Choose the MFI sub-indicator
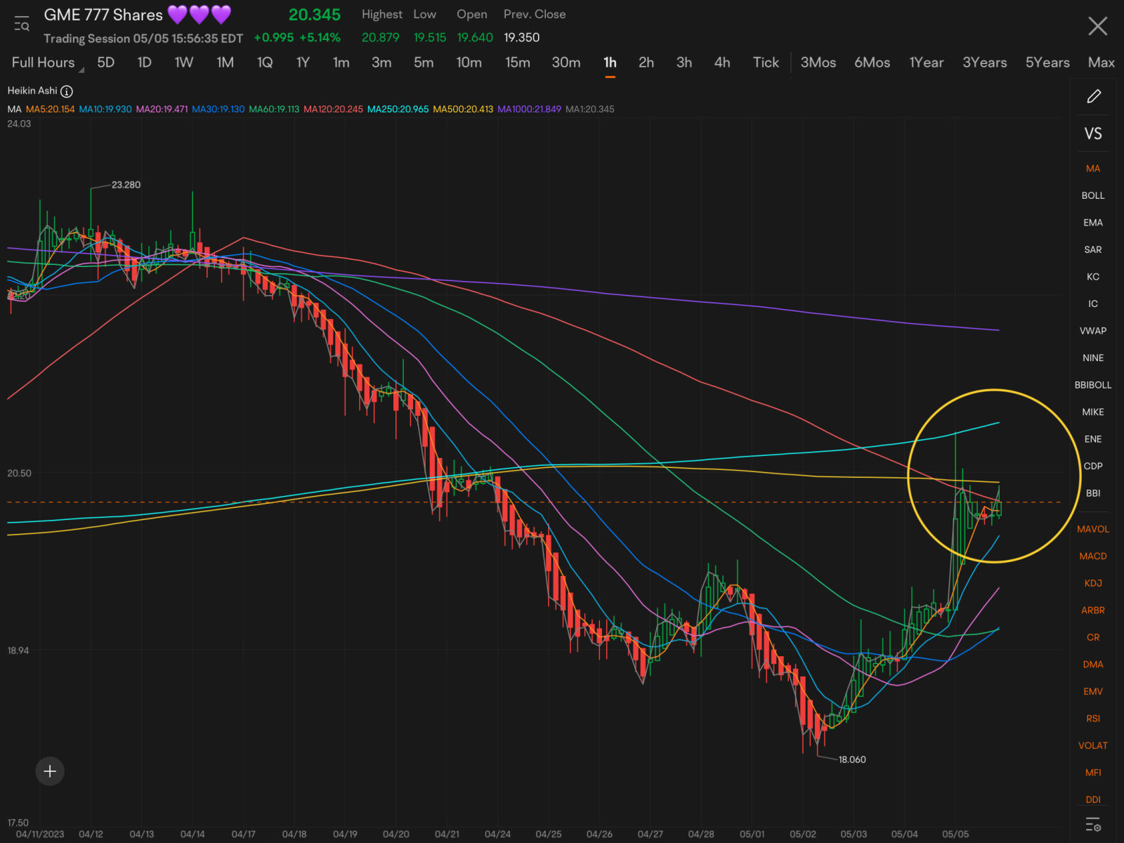This screenshot has height=843, width=1124. [x=1093, y=773]
